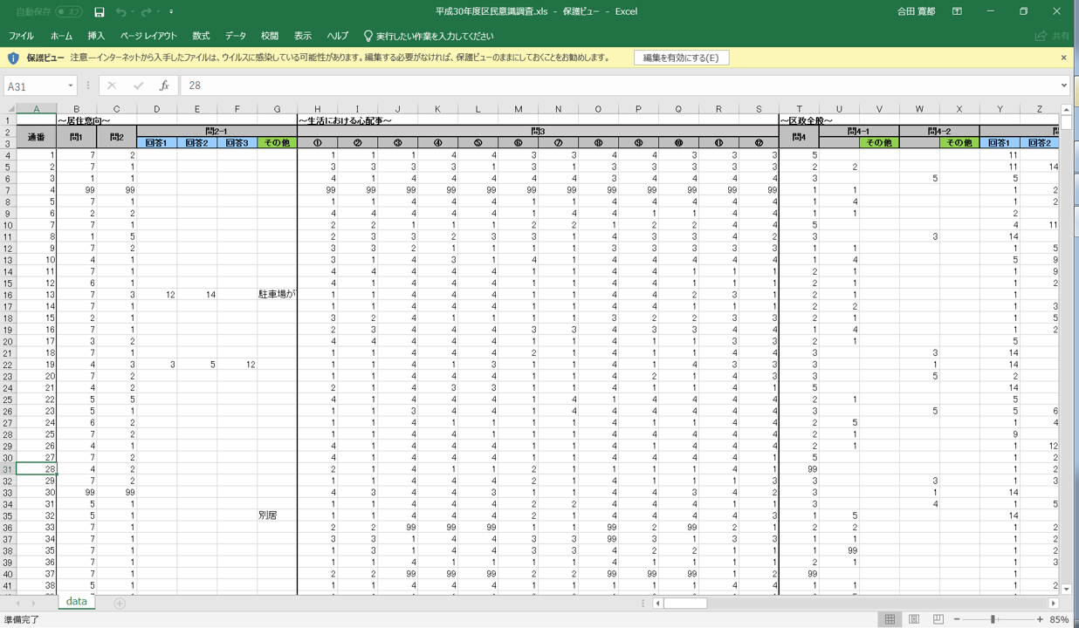This screenshot has height=628, width=1079.
Task: Close the Protected View message bar
Action: point(1063,58)
